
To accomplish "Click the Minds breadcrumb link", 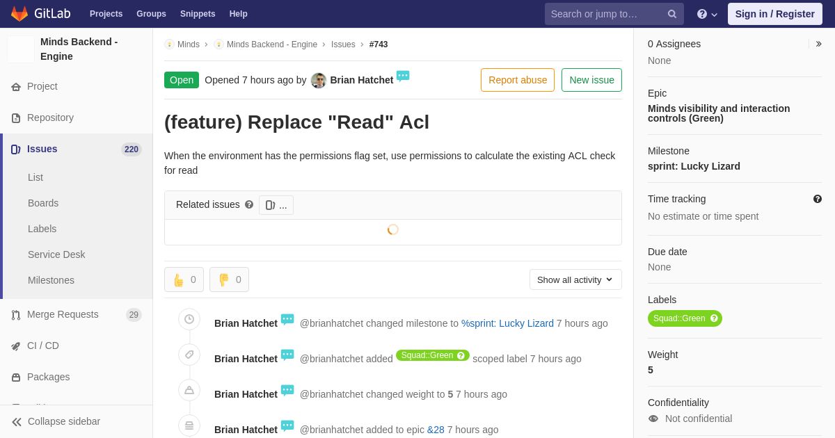I will click(x=188, y=44).
